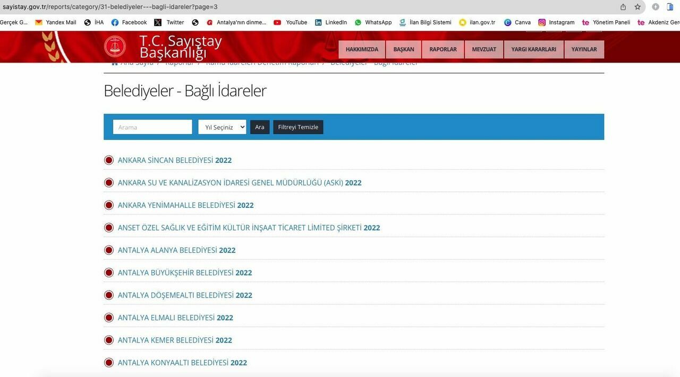Open the MEVZUAT menu

click(484, 49)
